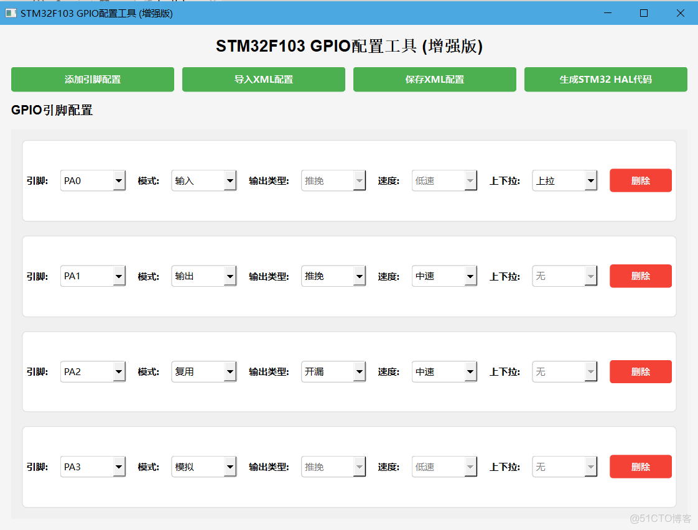The width and height of the screenshot is (698, 530).
Task: Click the app icon in title bar
Action: 11,13
